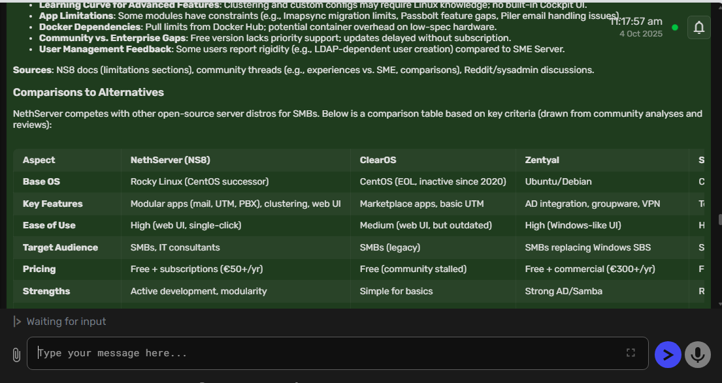Image resolution: width=722 pixels, height=383 pixels.
Task: Click the 11:17:57 am timestamp
Action: tap(636, 22)
